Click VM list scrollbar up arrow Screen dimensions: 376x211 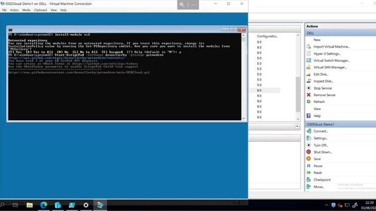point(298,35)
